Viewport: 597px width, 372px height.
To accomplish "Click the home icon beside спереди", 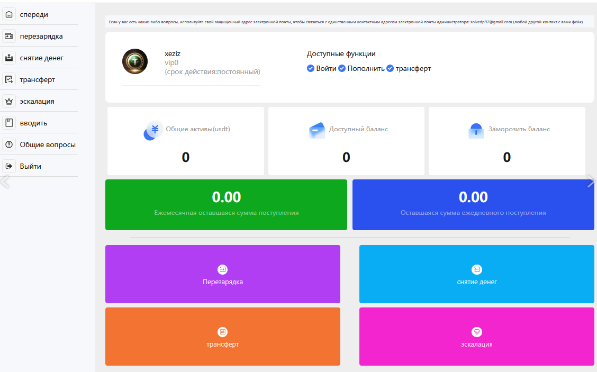I will click(x=9, y=15).
